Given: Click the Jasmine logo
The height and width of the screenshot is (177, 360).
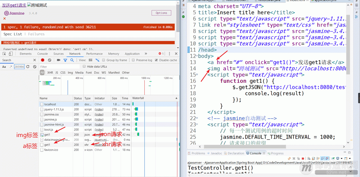Looking at the screenshot, I should point(14,13).
